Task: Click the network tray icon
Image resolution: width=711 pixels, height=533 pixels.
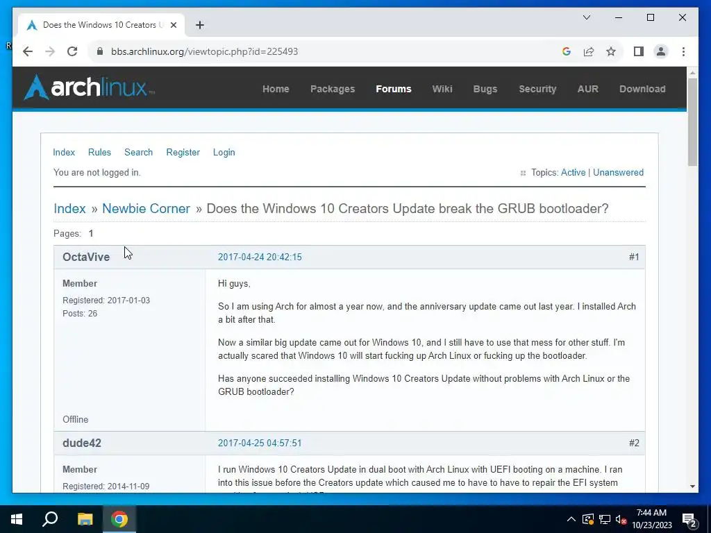Action: click(605, 519)
